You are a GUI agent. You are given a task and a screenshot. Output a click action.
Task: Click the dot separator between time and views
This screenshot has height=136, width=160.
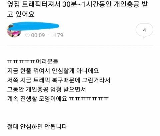(x=48, y=35)
